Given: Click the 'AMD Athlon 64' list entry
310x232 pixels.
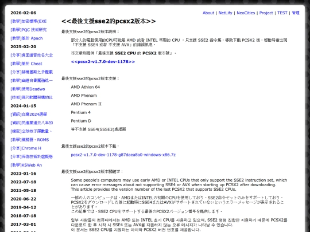Looking at the screenshot, I should (x=86, y=87).
